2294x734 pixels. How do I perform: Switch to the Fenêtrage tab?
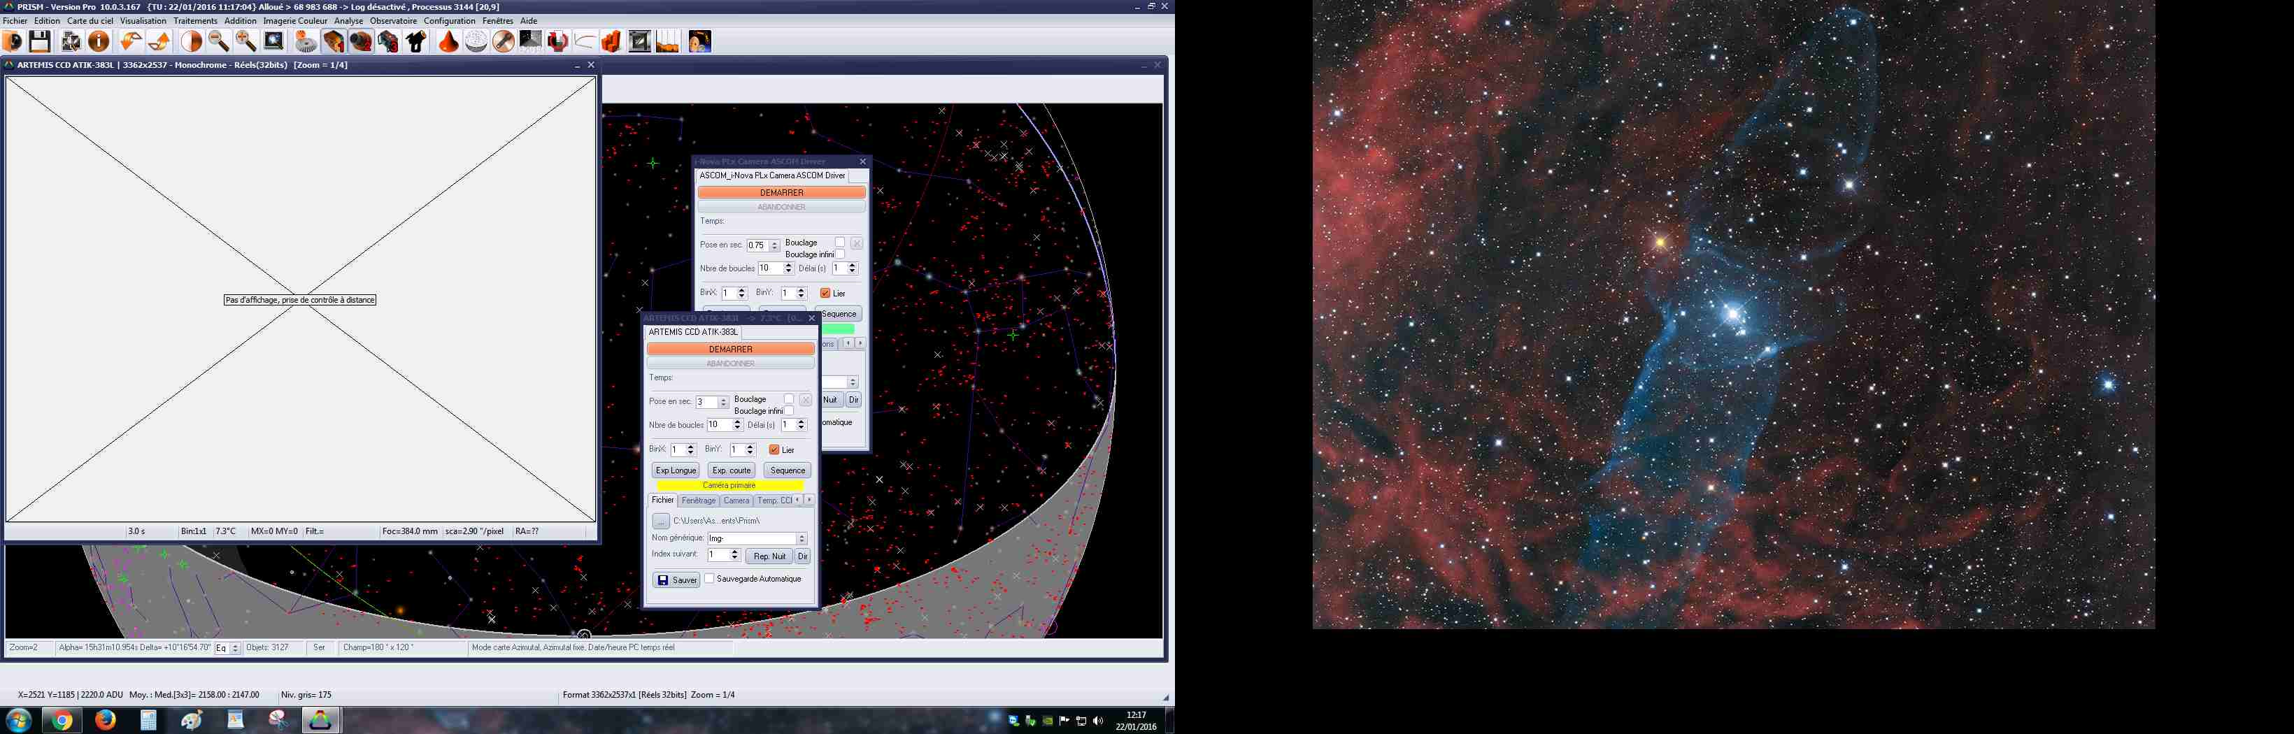pyautogui.click(x=698, y=500)
